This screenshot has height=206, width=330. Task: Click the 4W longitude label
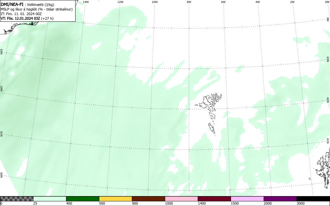258,2
